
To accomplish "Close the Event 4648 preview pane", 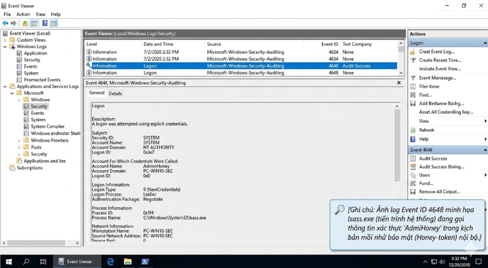I will pos(399,83).
